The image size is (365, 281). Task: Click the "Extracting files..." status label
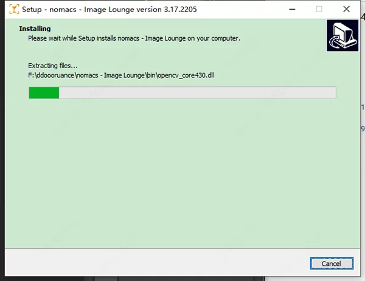[53, 66]
